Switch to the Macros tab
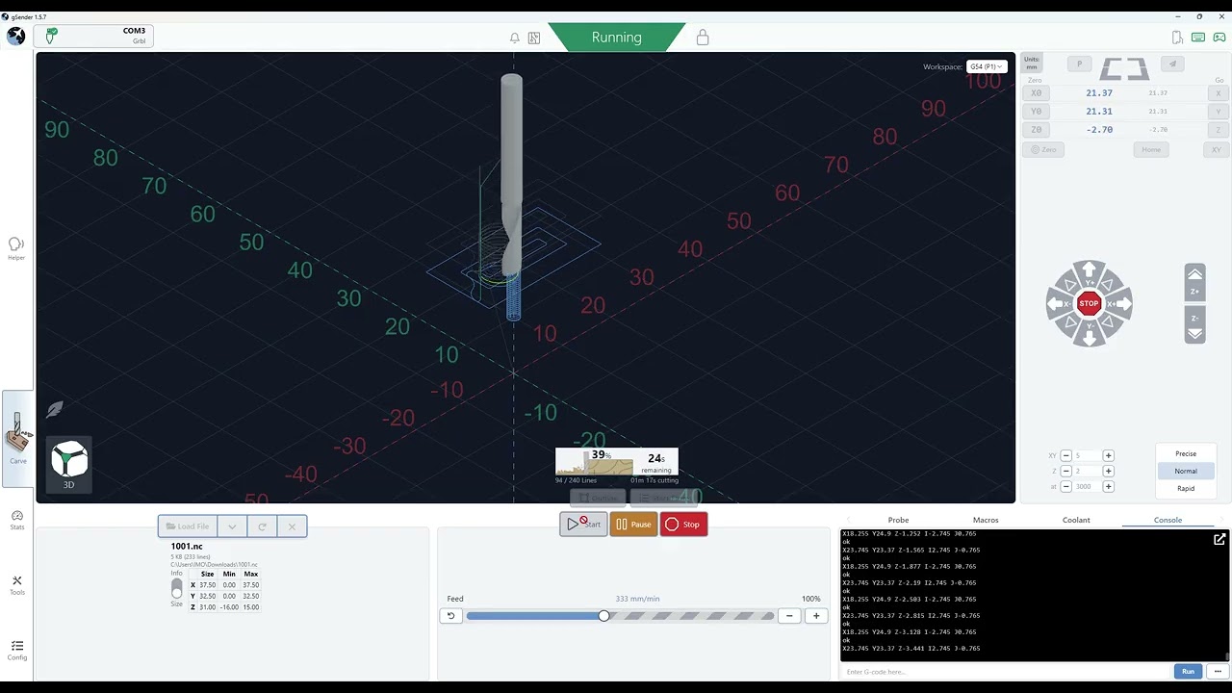The image size is (1232, 693). 986,520
